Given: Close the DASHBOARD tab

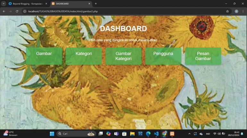Looking at the screenshot, I should pos(89,4).
